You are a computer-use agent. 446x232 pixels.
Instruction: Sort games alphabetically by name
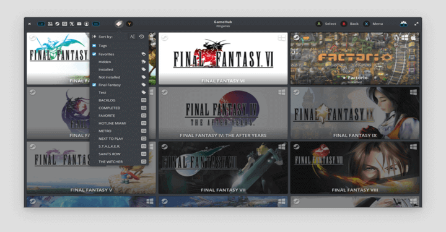coord(133,37)
